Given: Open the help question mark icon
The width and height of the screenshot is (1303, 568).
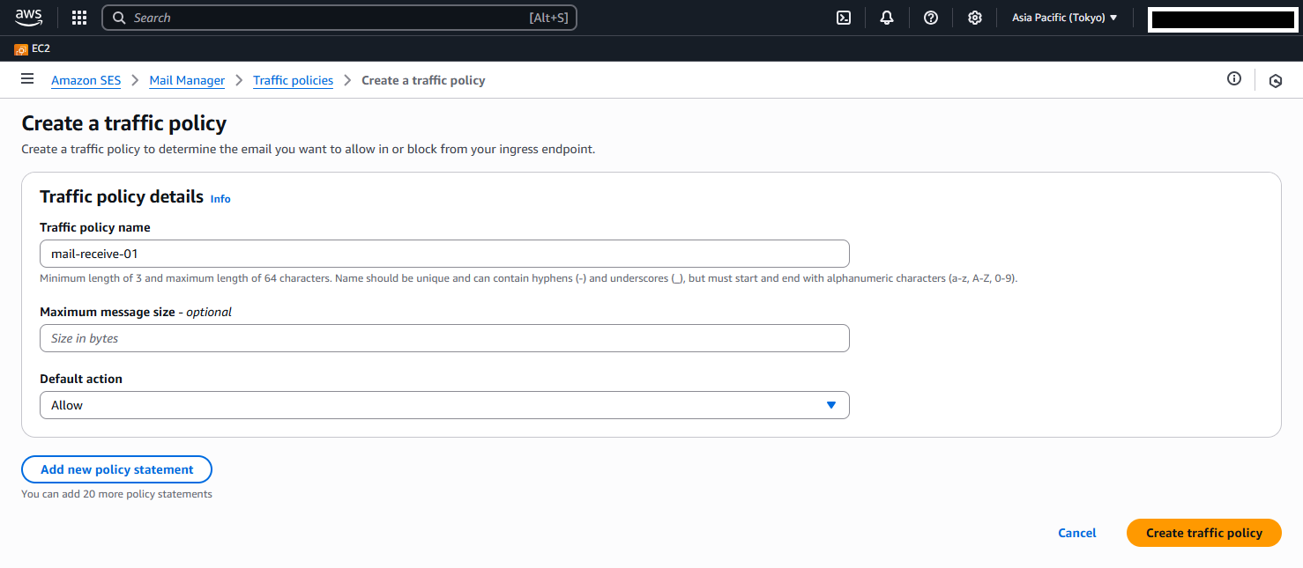Looking at the screenshot, I should [931, 18].
